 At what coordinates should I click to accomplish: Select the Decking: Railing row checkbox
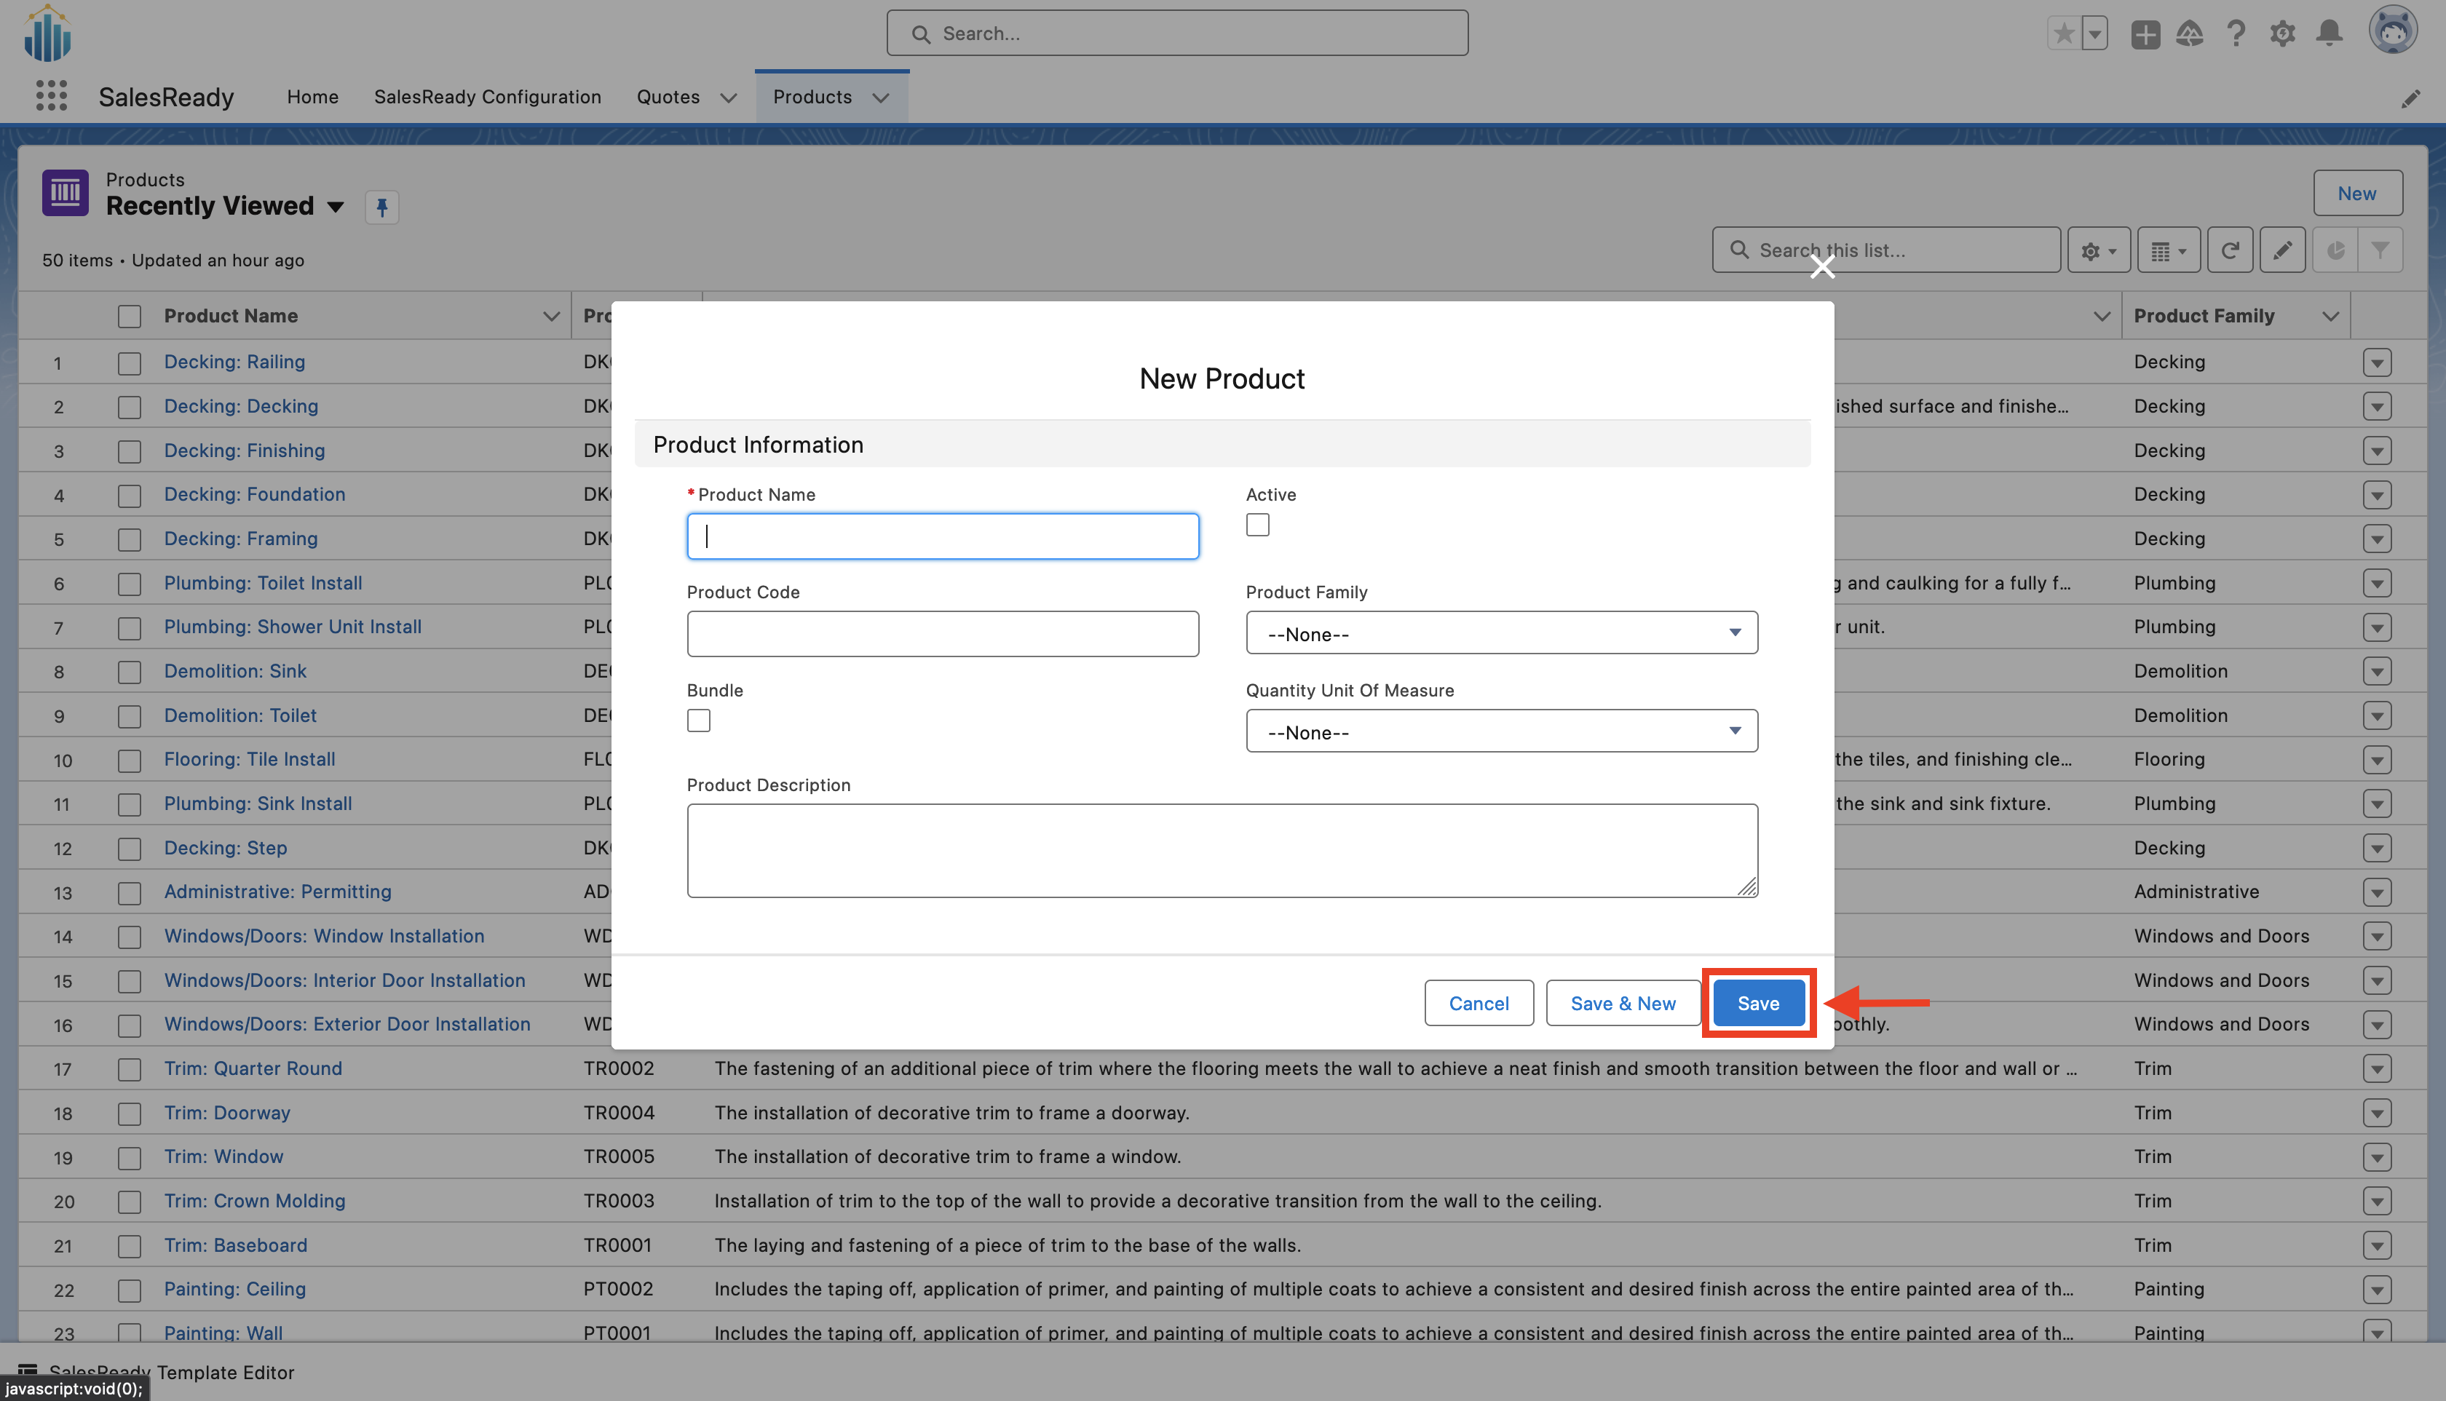(x=129, y=362)
